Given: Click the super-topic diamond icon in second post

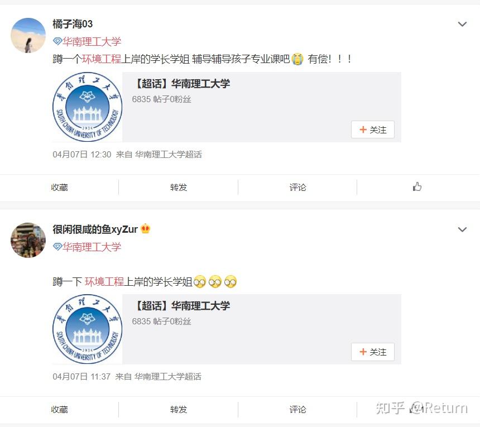Looking at the screenshot, I should [x=57, y=247].
